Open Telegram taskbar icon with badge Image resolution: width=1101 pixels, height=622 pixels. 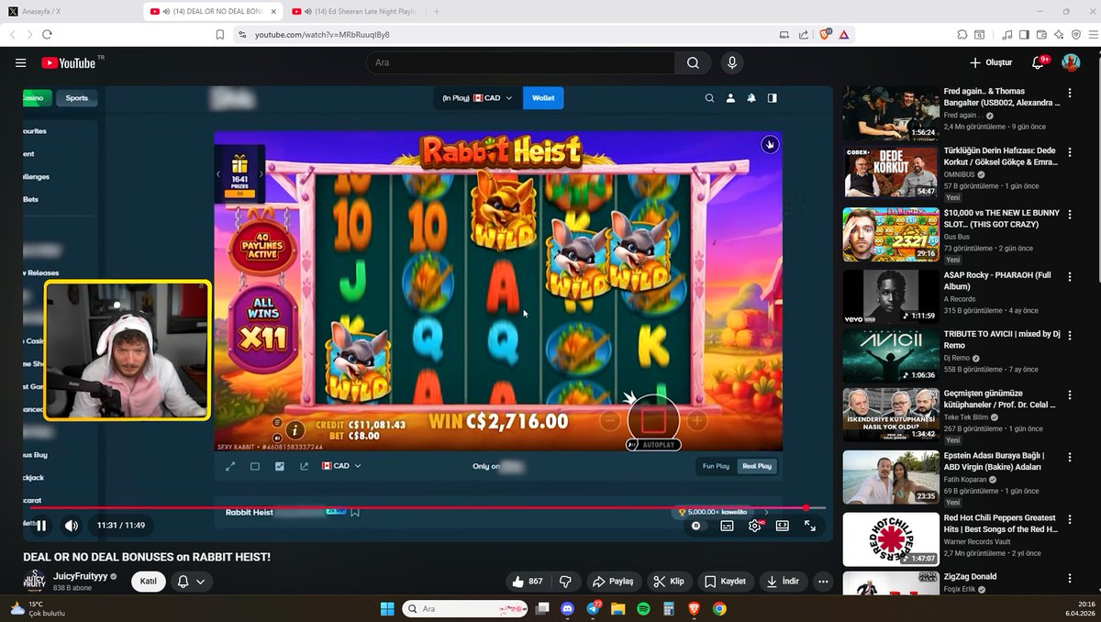coord(593,608)
